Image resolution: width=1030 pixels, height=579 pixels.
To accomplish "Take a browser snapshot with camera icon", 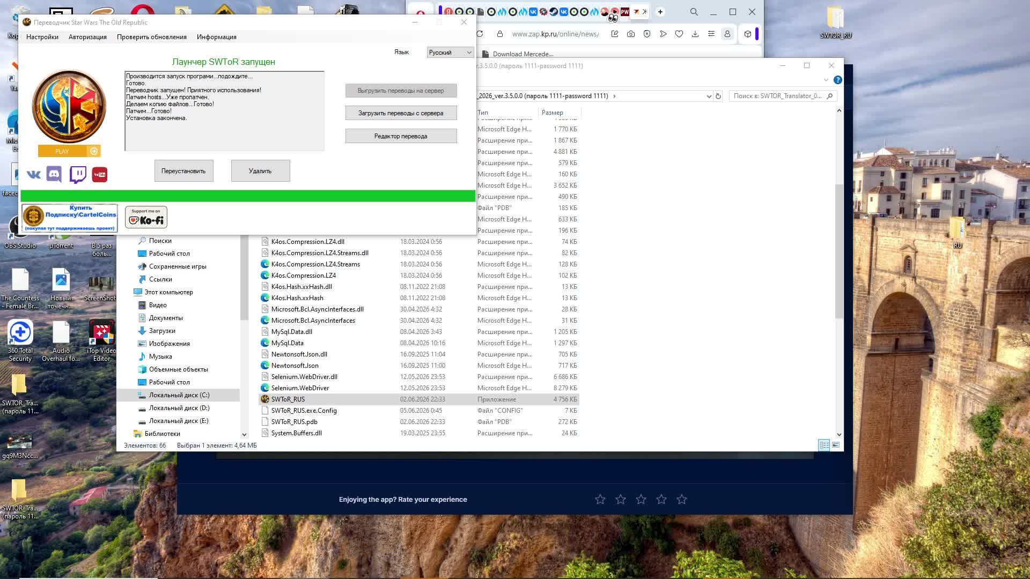I will point(631,34).
